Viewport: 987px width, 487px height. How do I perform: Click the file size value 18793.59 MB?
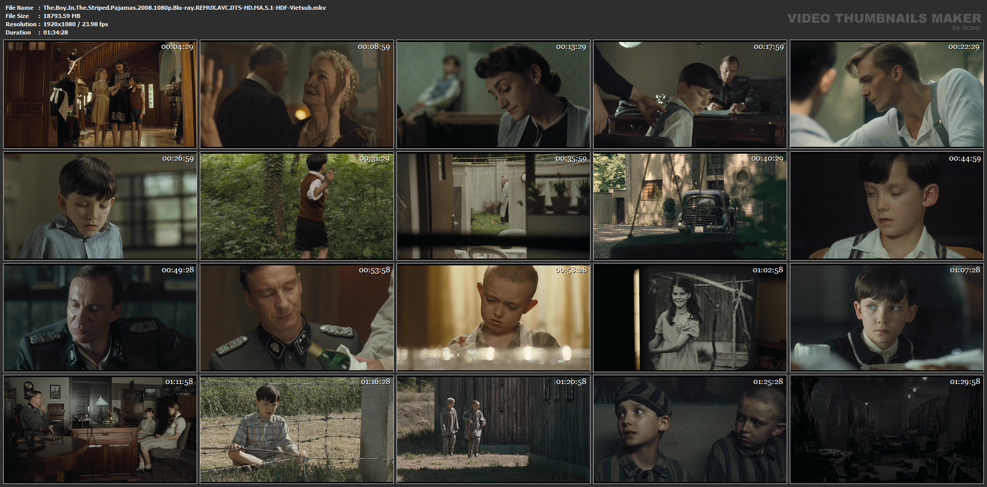(x=62, y=16)
